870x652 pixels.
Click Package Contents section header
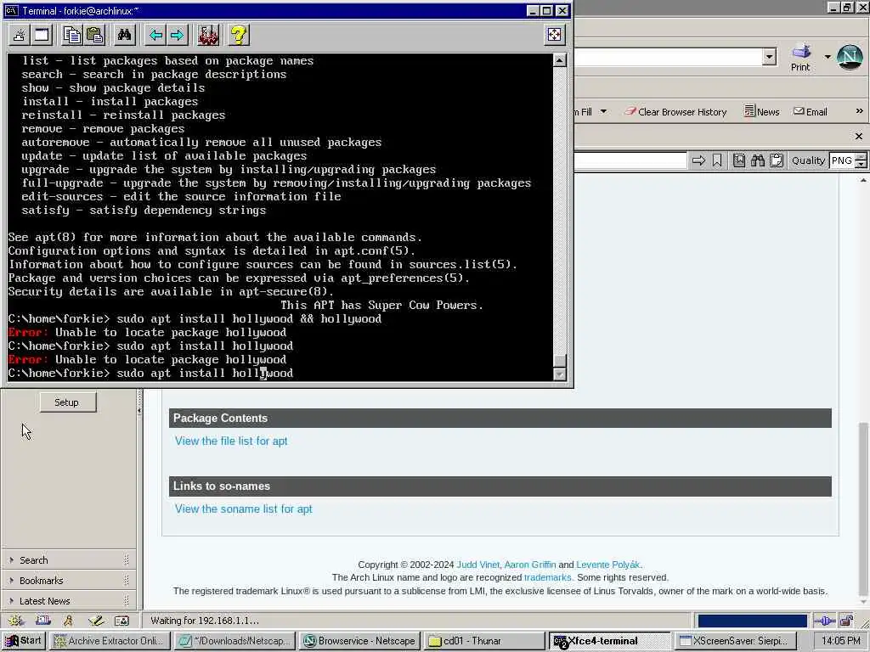pyautogui.click(x=500, y=419)
